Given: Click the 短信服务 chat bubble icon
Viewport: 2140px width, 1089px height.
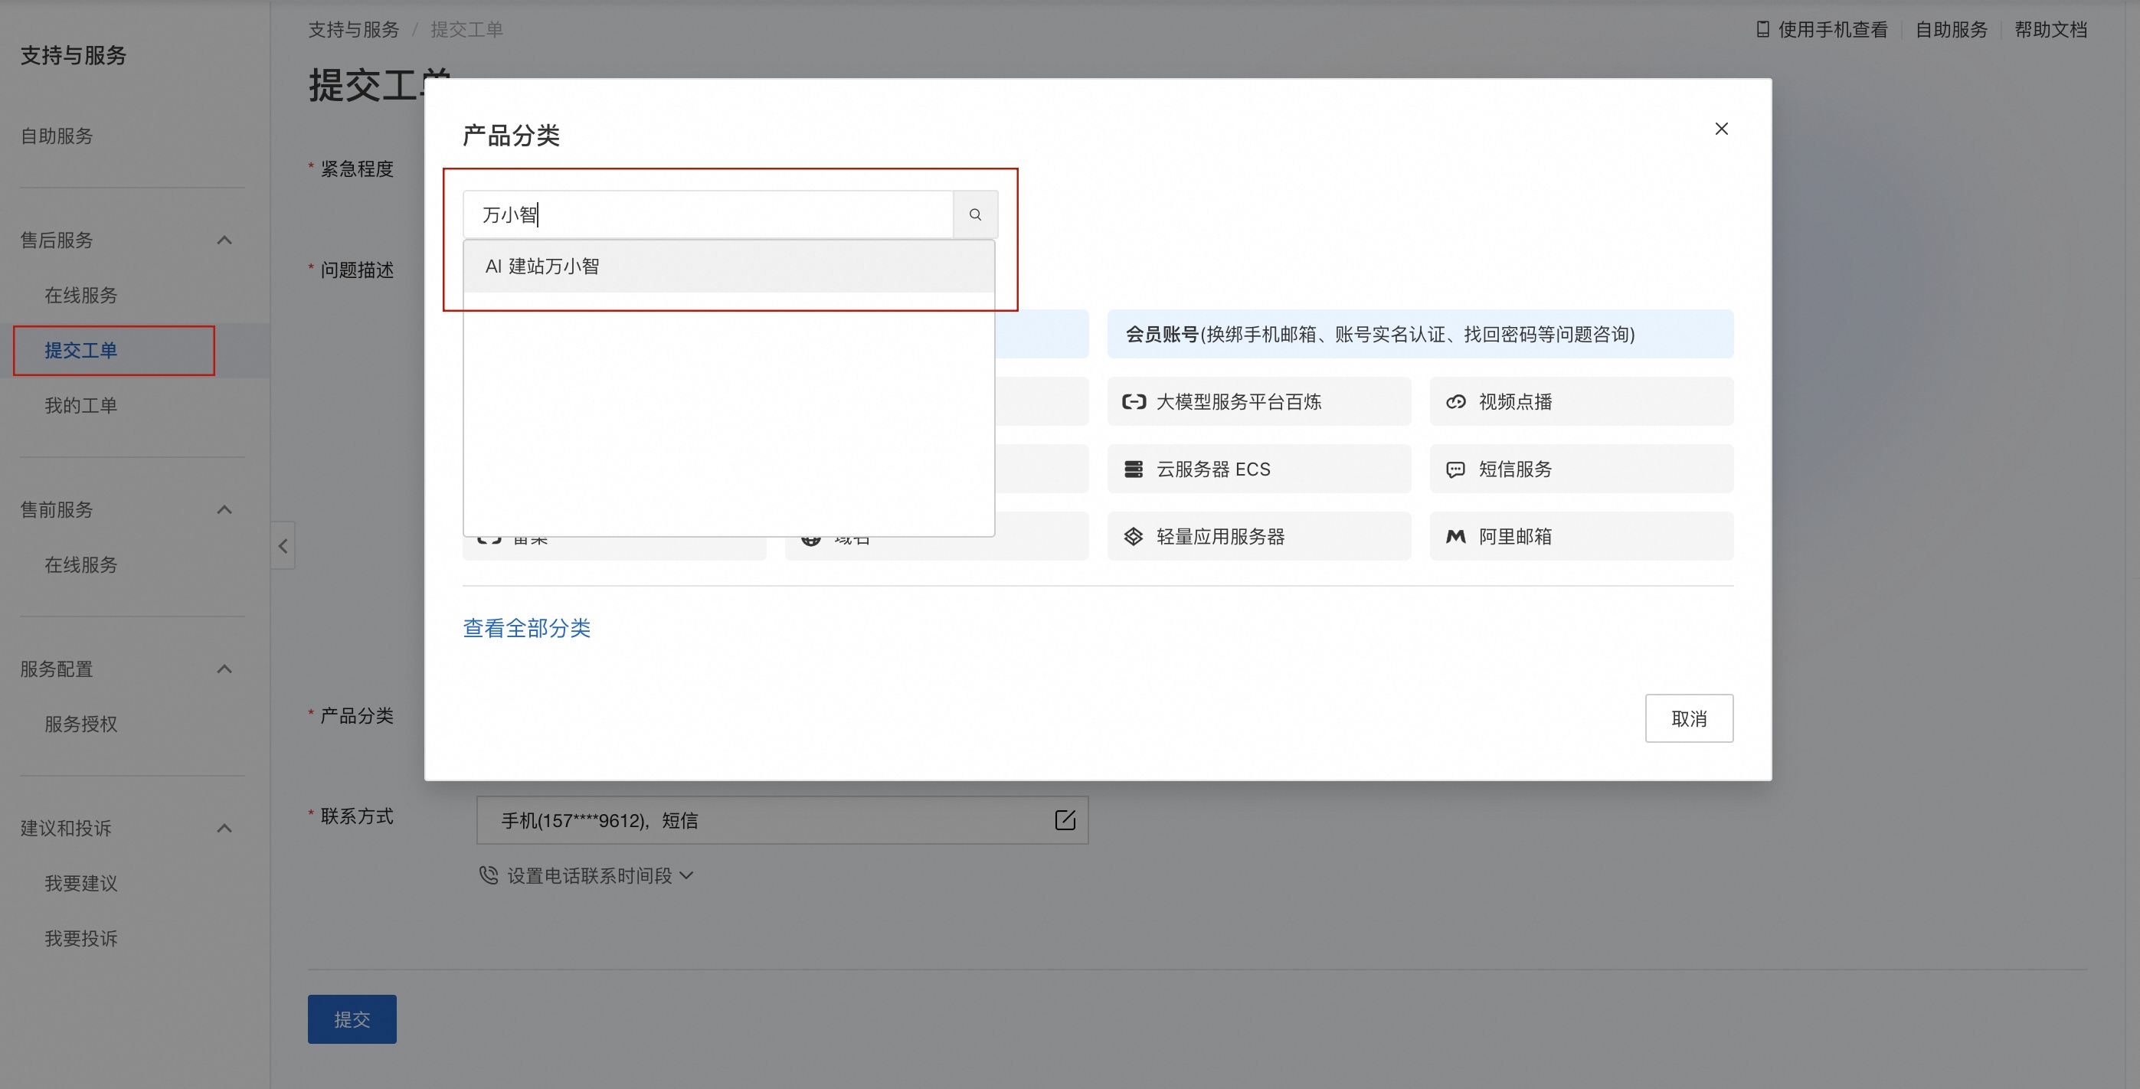Looking at the screenshot, I should click(1455, 470).
